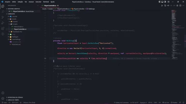The image size is (186, 104).
Task: Click Go Live in the status bar
Action: coord(166,103)
